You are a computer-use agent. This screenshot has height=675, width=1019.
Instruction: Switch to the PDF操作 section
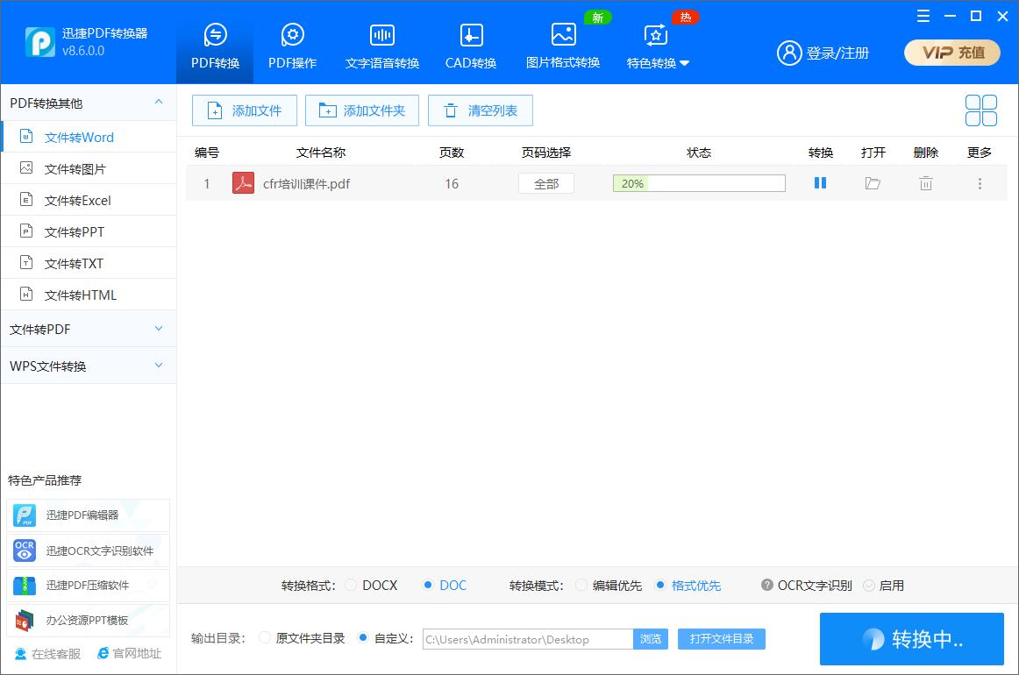(292, 44)
